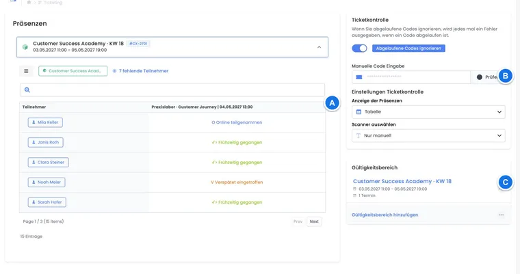Viewport: 520px width, 274px height.
Task: Click the Abgelaufene Codes ignorieren label
Action: (408, 49)
